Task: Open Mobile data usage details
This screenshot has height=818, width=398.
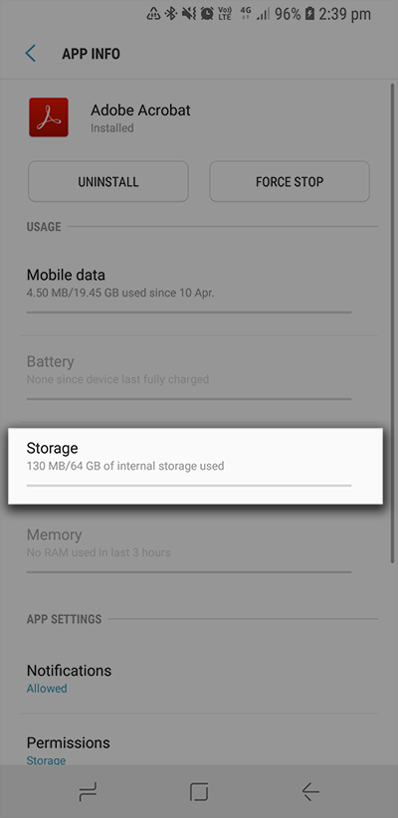Action: pyautogui.click(x=199, y=292)
